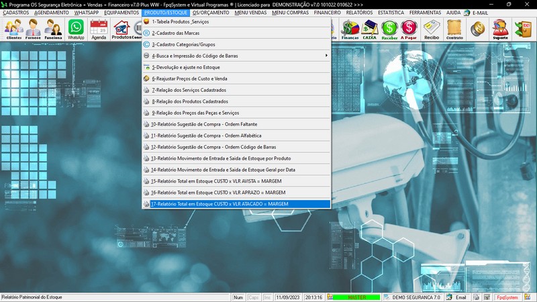Click the Suporte toolbar icon
The width and height of the screenshot is (537, 302).
[x=500, y=30]
